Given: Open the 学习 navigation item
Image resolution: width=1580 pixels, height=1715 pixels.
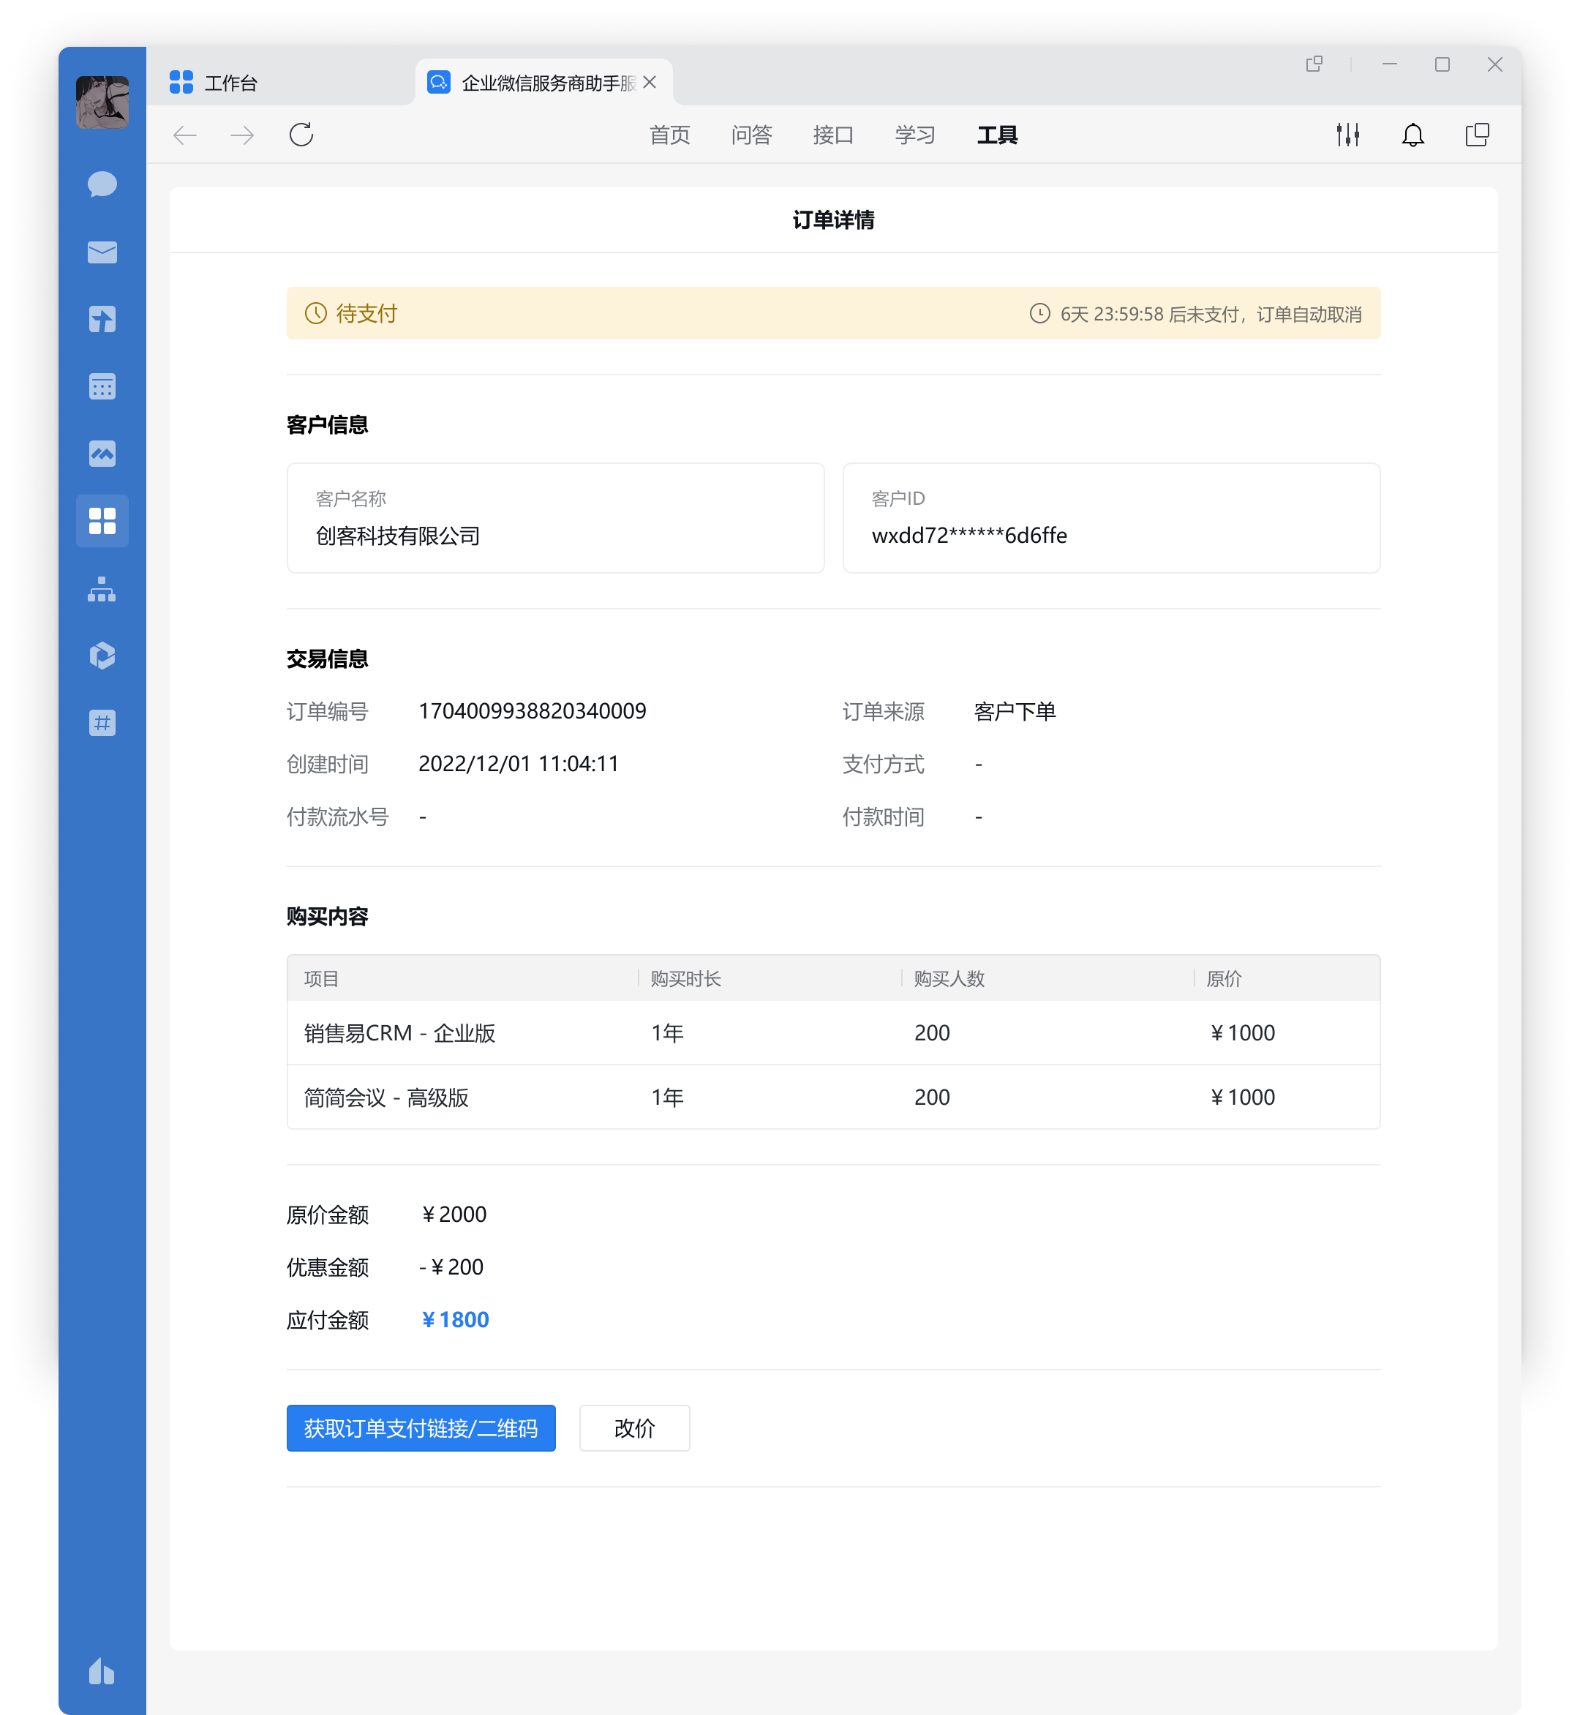Looking at the screenshot, I should 916,135.
